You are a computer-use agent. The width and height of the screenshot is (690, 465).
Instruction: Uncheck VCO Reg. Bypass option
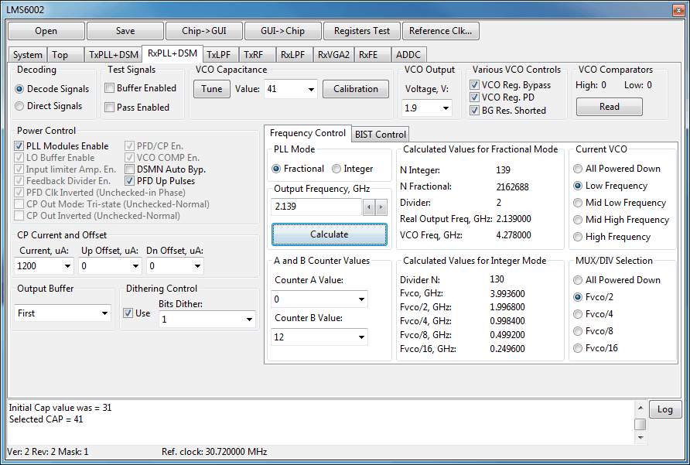[x=476, y=85]
